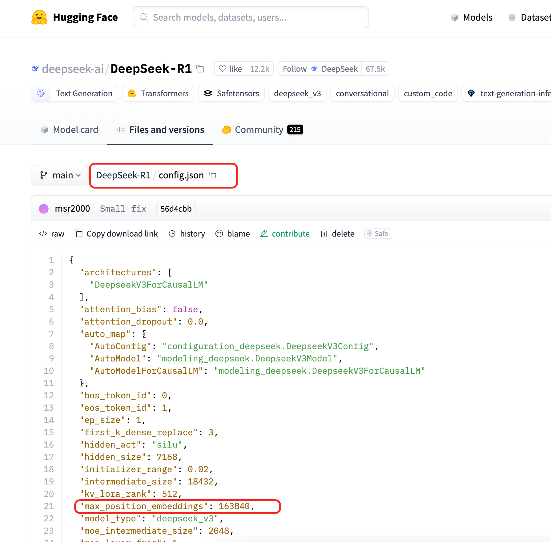The width and height of the screenshot is (551, 542).
Task: Open commit 56d4cbb
Action: point(176,209)
